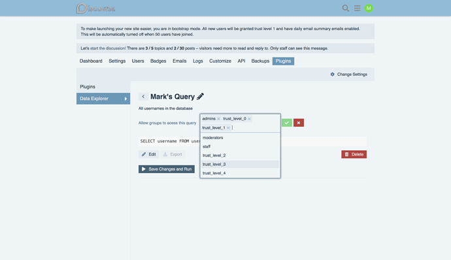Click the Discourse logo
Viewport: 451px width, 260px height.
click(96, 8)
